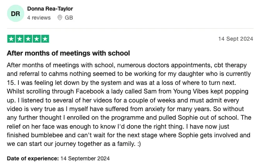Click the third green star
Screen dimensions: 259x167
28,39
